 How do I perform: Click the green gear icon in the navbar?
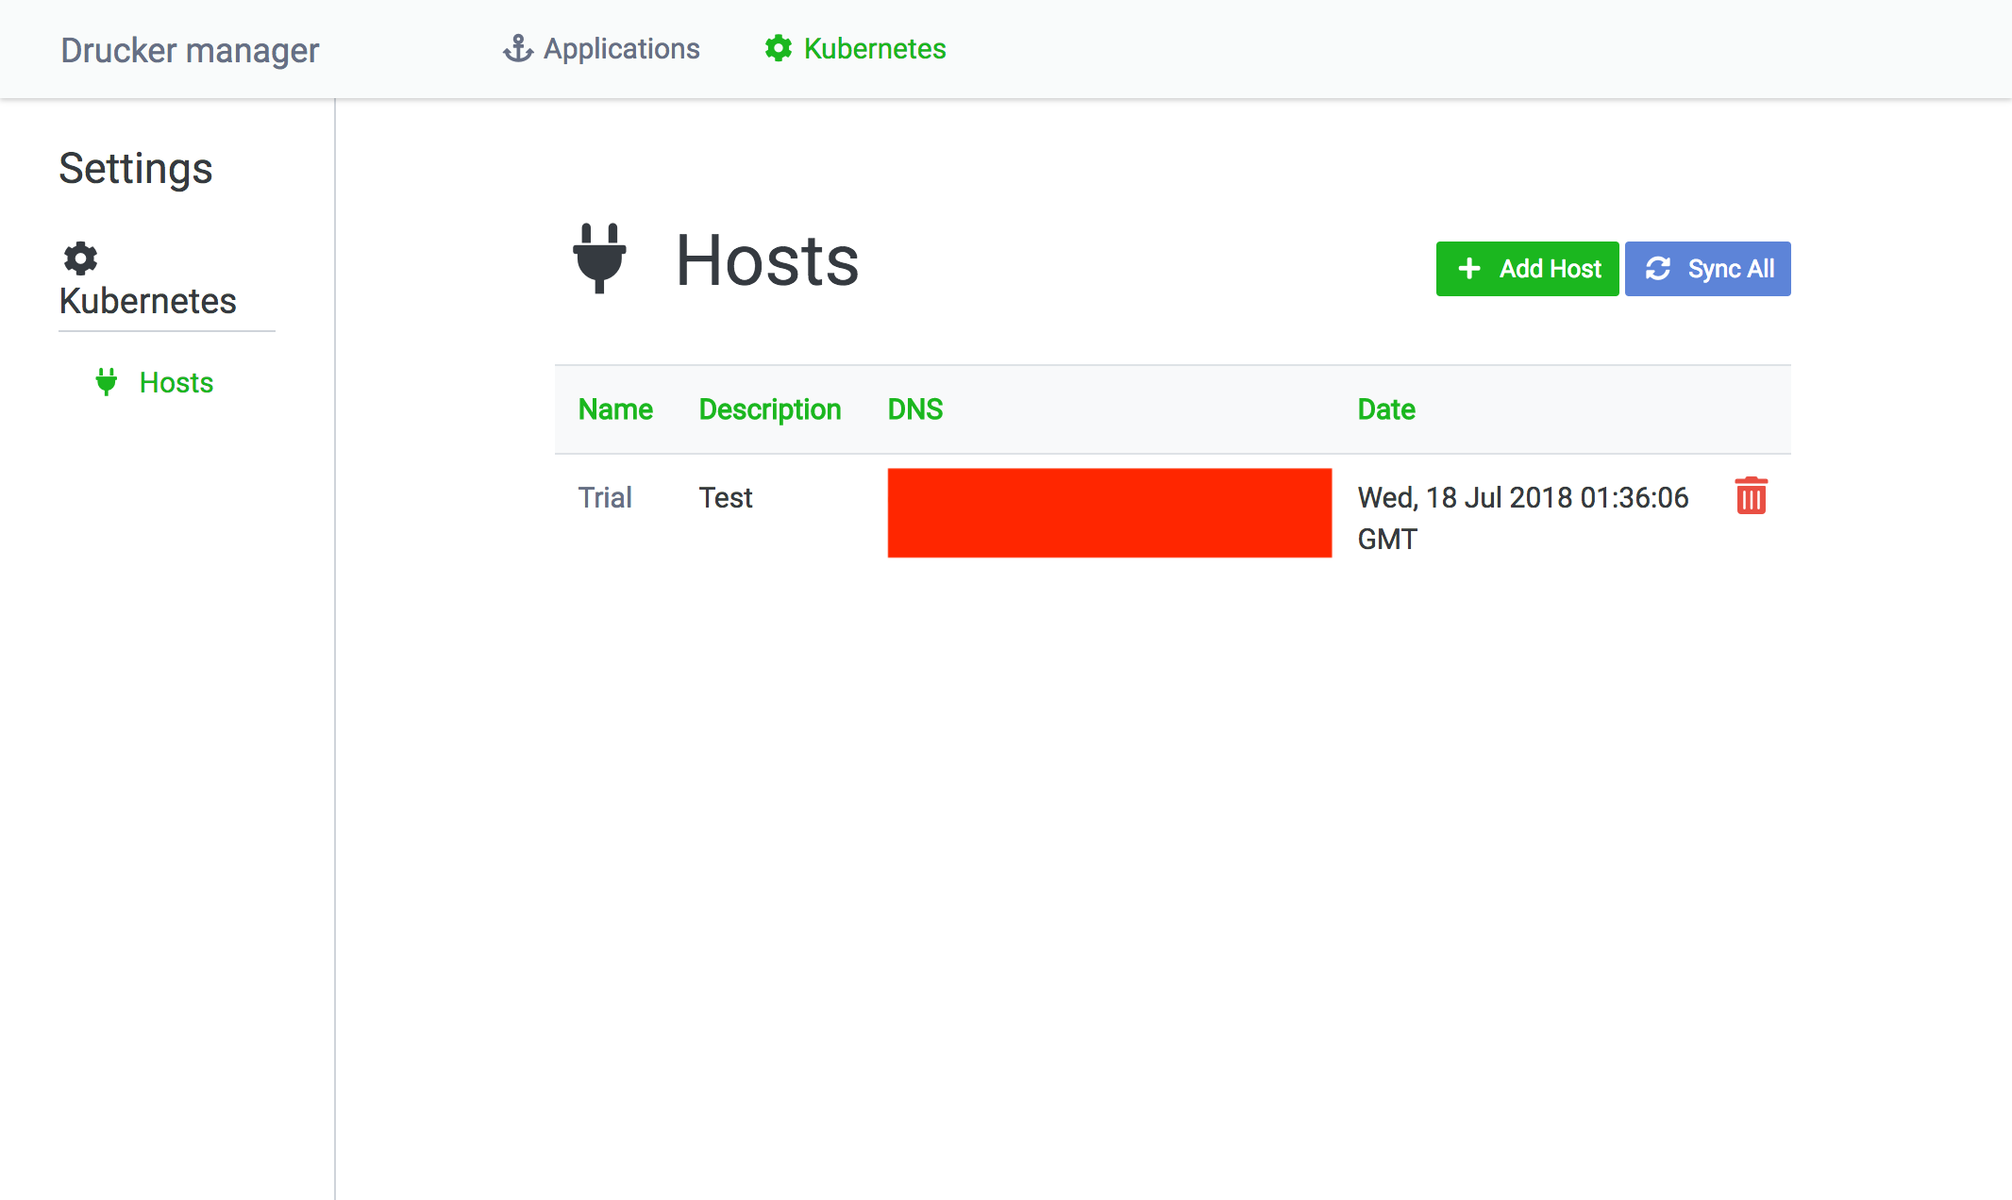point(779,48)
